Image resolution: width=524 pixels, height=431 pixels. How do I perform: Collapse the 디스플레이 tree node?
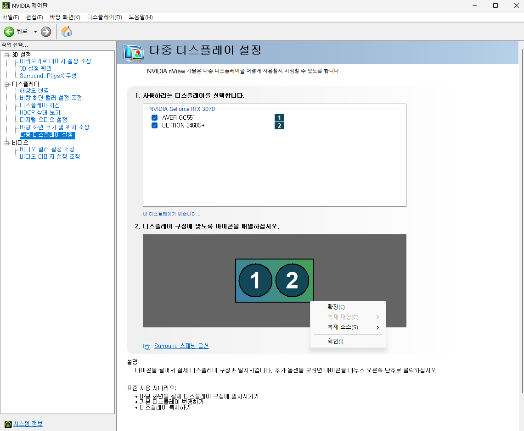tap(7, 84)
